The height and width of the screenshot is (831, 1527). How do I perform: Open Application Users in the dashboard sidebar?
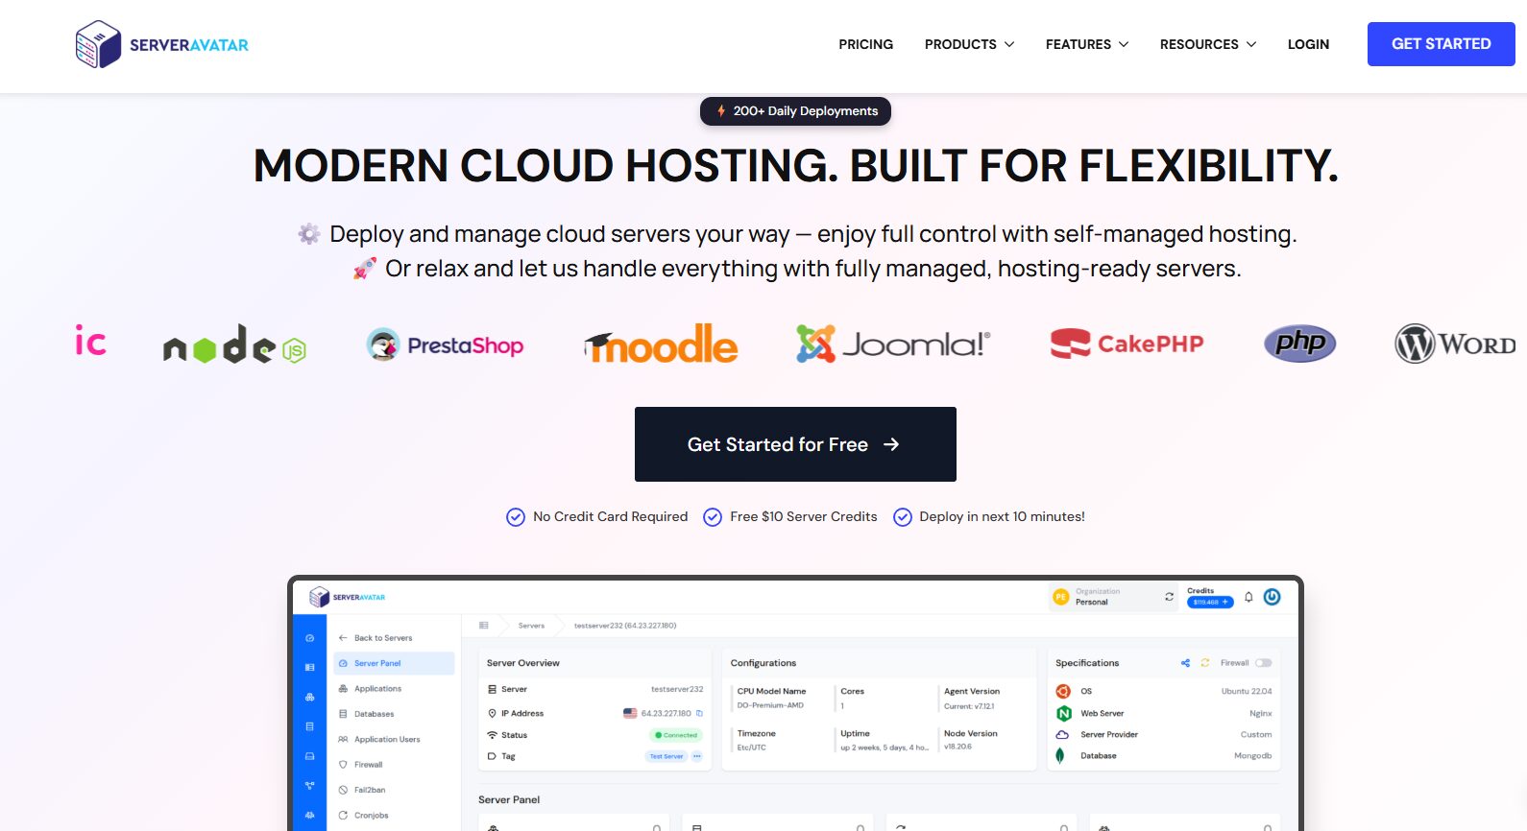coord(387,740)
